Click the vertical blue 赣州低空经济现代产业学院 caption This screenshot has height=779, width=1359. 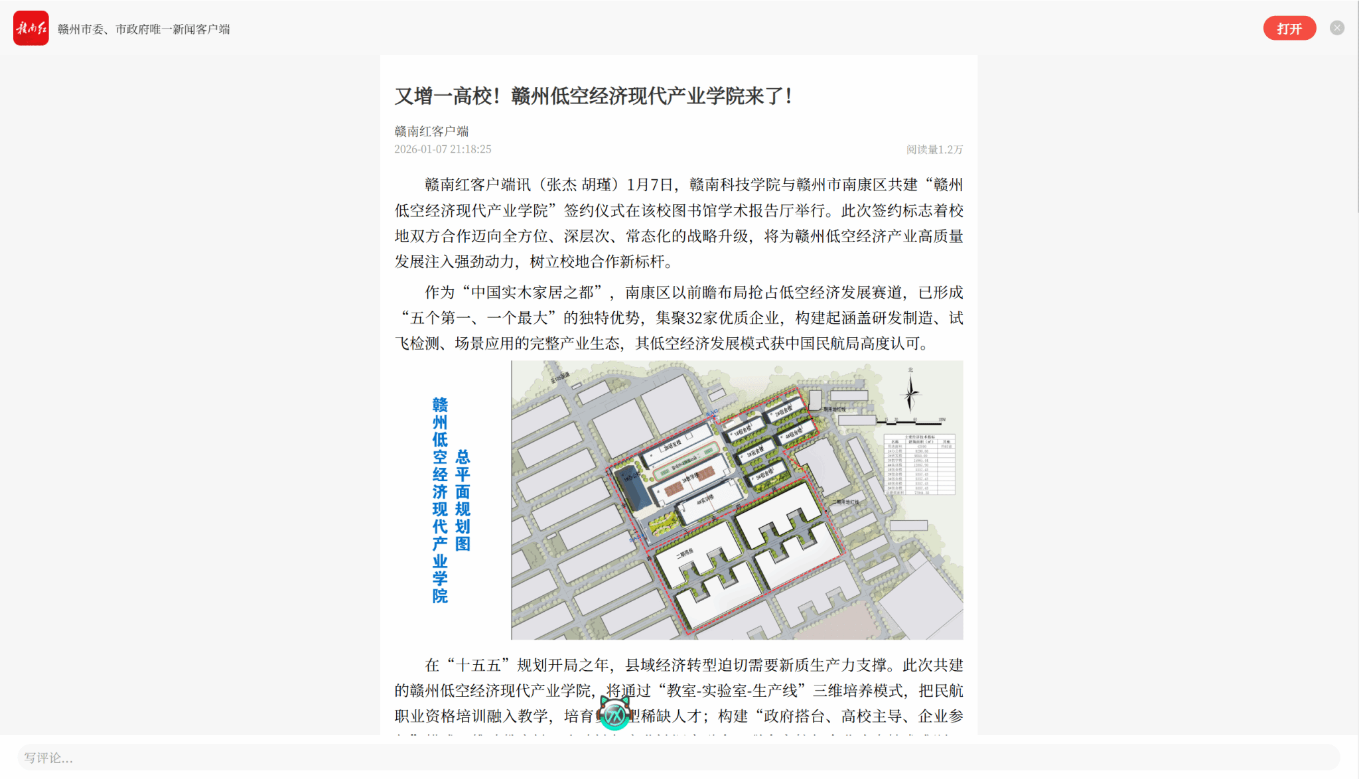(x=440, y=500)
